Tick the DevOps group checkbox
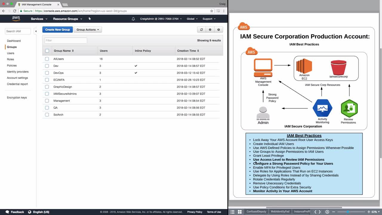The width and height of the screenshot is (382, 215). [47, 73]
